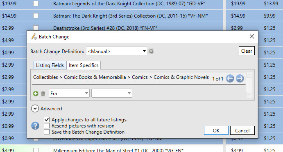Check Save this Batch Change Definition
283x152 pixels.
[x=47, y=132]
